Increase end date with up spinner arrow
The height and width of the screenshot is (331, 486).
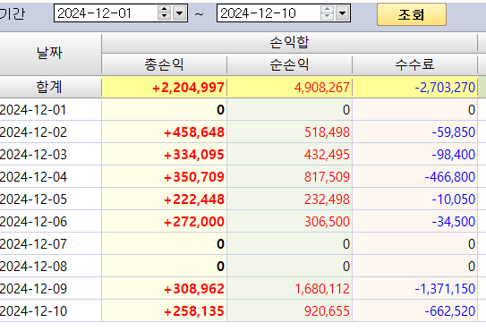tap(327, 9)
